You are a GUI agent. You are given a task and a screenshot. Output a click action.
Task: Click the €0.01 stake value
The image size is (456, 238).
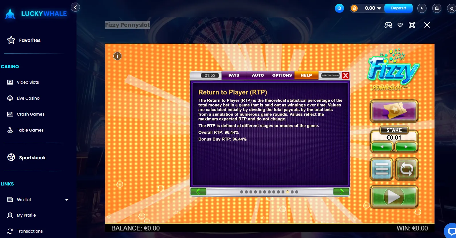click(394, 138)
